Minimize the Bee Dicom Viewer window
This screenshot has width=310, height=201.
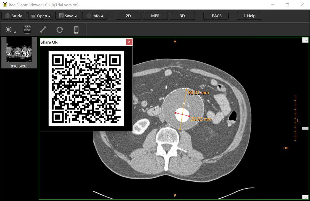[x=273, y=5]
